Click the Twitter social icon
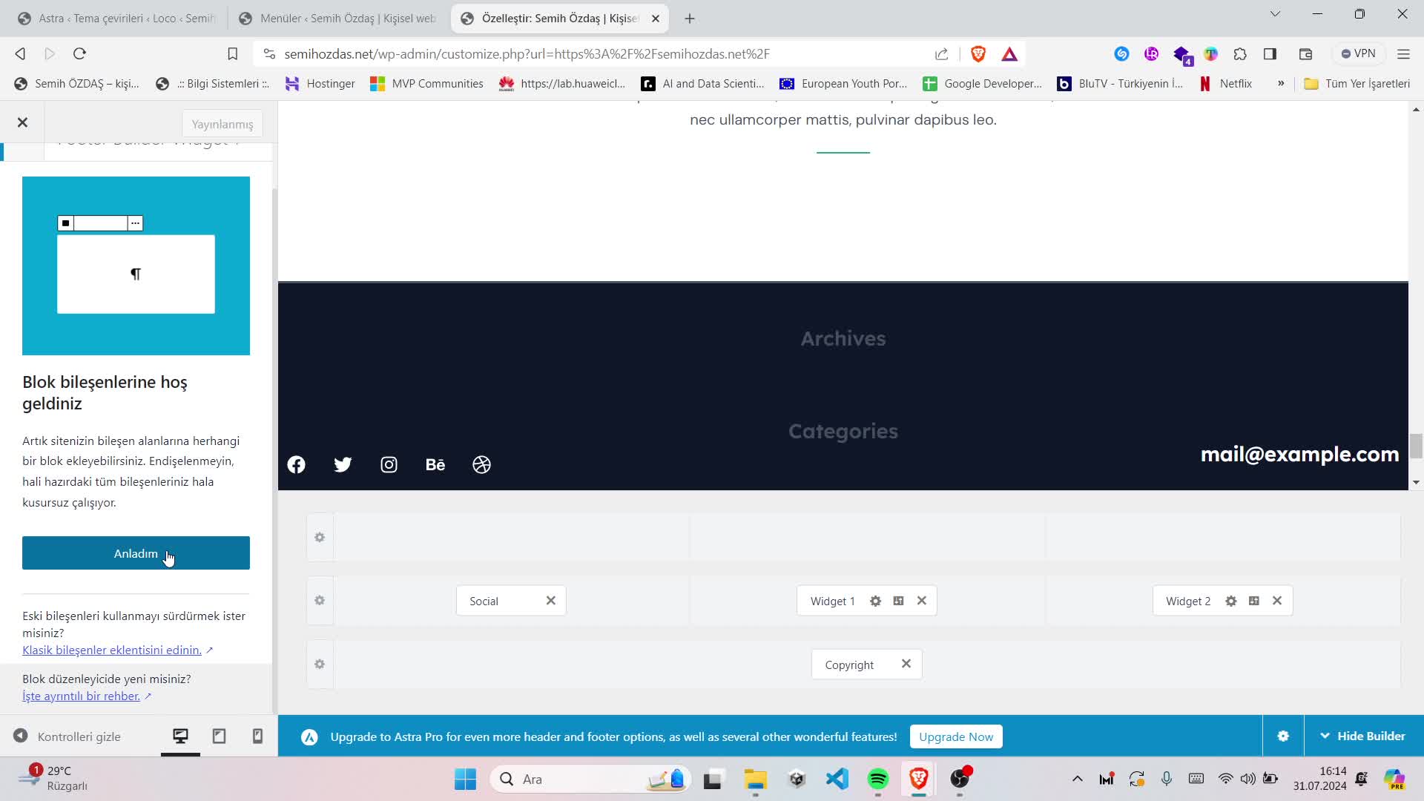The image size is (1424, 801). (x=343, y=464)
